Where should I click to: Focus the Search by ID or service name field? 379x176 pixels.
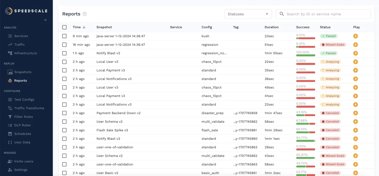click(323, 14)
